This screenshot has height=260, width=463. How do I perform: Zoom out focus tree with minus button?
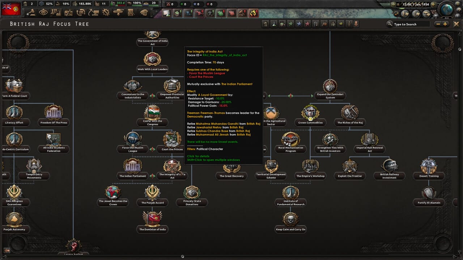[438, 24]
